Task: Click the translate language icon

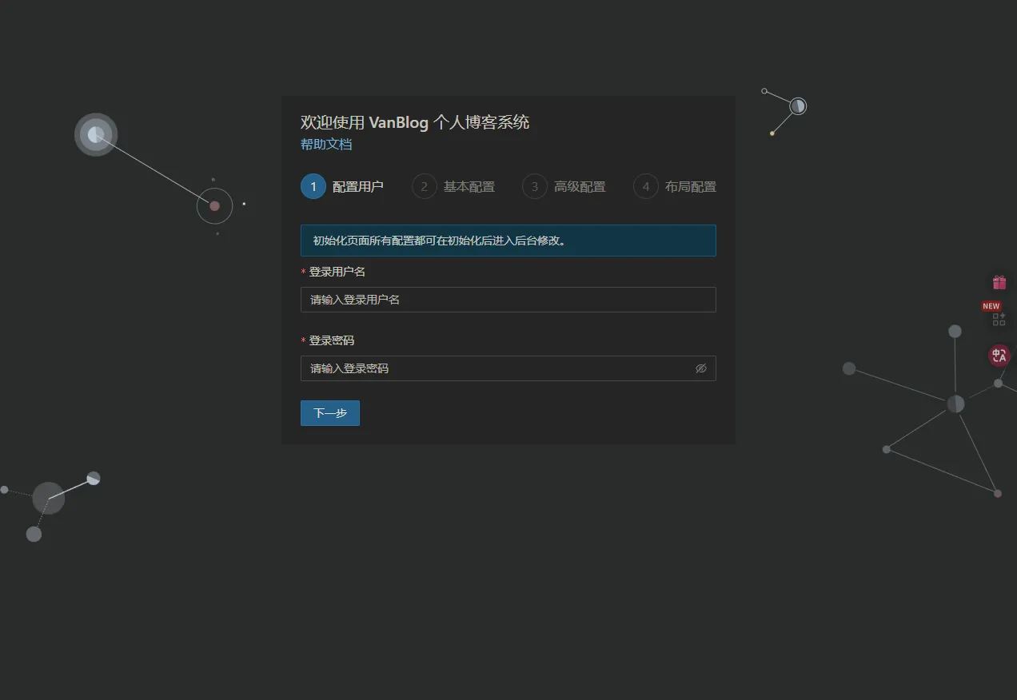Action: click(999, 356)
